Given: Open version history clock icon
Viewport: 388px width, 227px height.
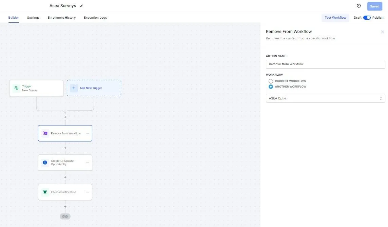Looking at the screenshot, I should tap(358, 6).
